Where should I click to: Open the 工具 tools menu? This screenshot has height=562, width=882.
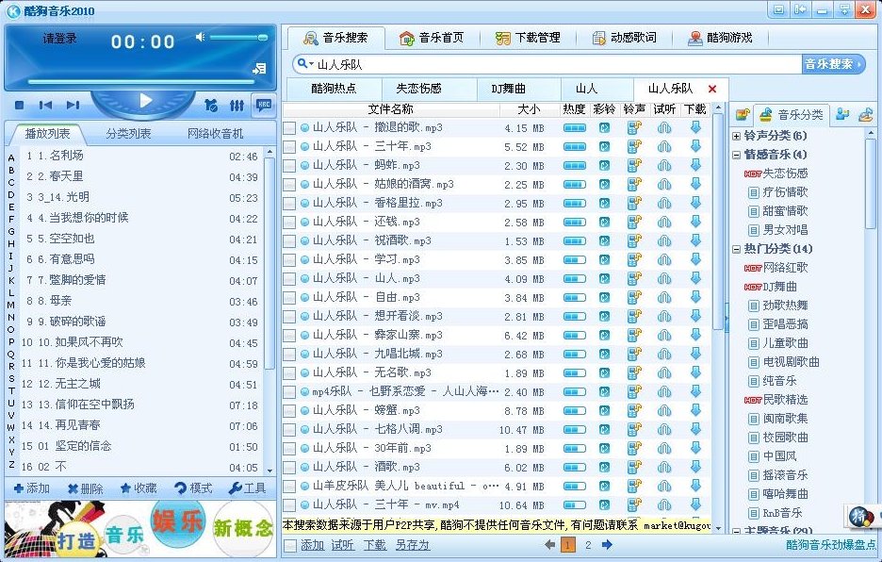coord(248,488)
